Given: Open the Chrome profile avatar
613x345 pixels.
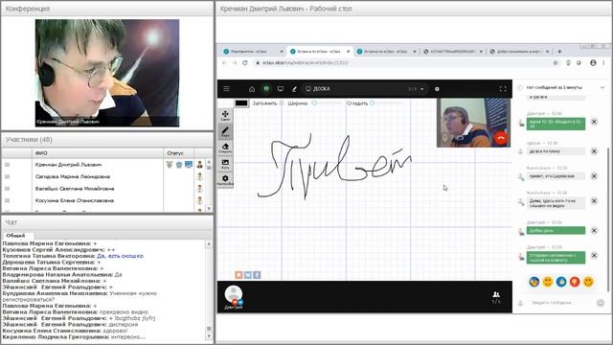Looking at the screenshot, I should (x=593, y=62).
